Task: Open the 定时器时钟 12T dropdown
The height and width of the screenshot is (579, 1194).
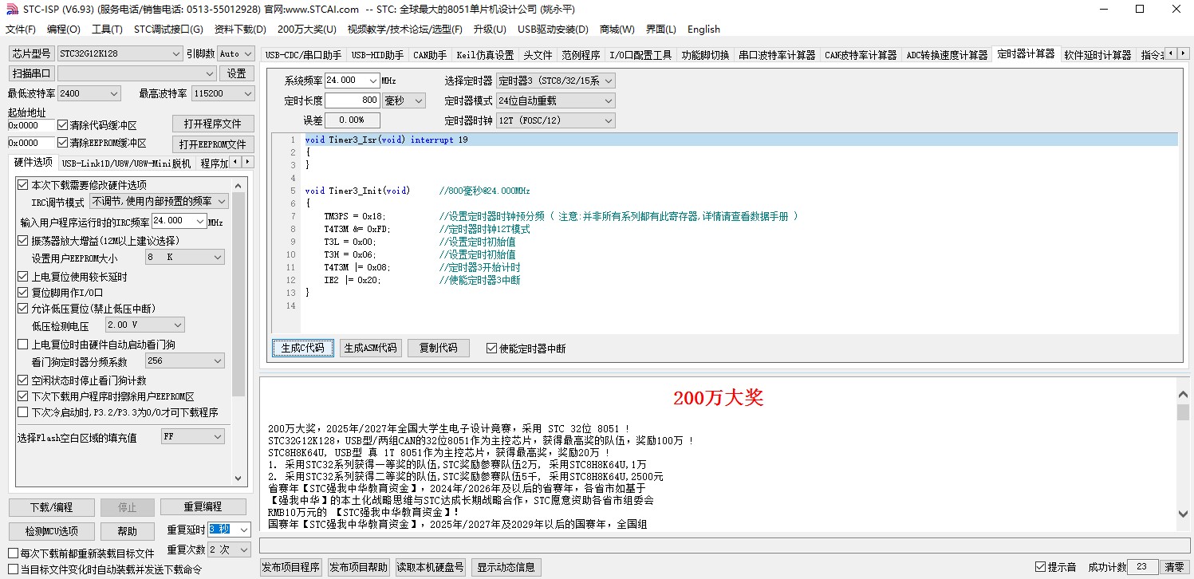Action: [x=555, y=120]
